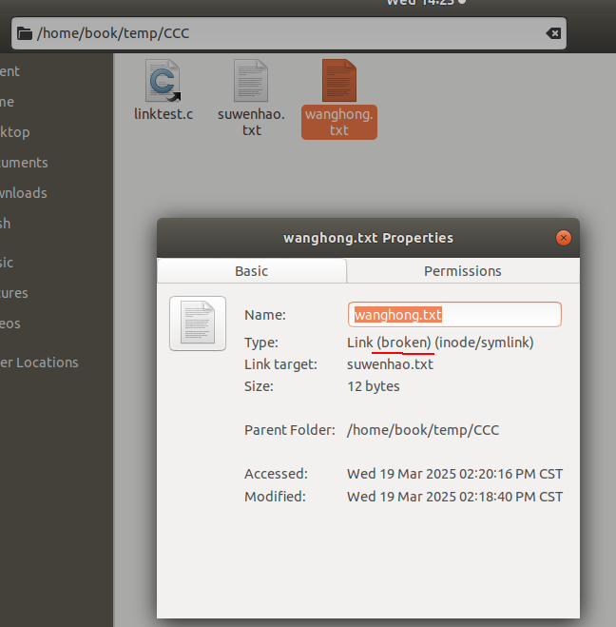Image resolution: width=616 pixels, height=627 pixels.
Task: Click the Modified timestamp 02:18:40 PM
Action: tap(454, 497)
